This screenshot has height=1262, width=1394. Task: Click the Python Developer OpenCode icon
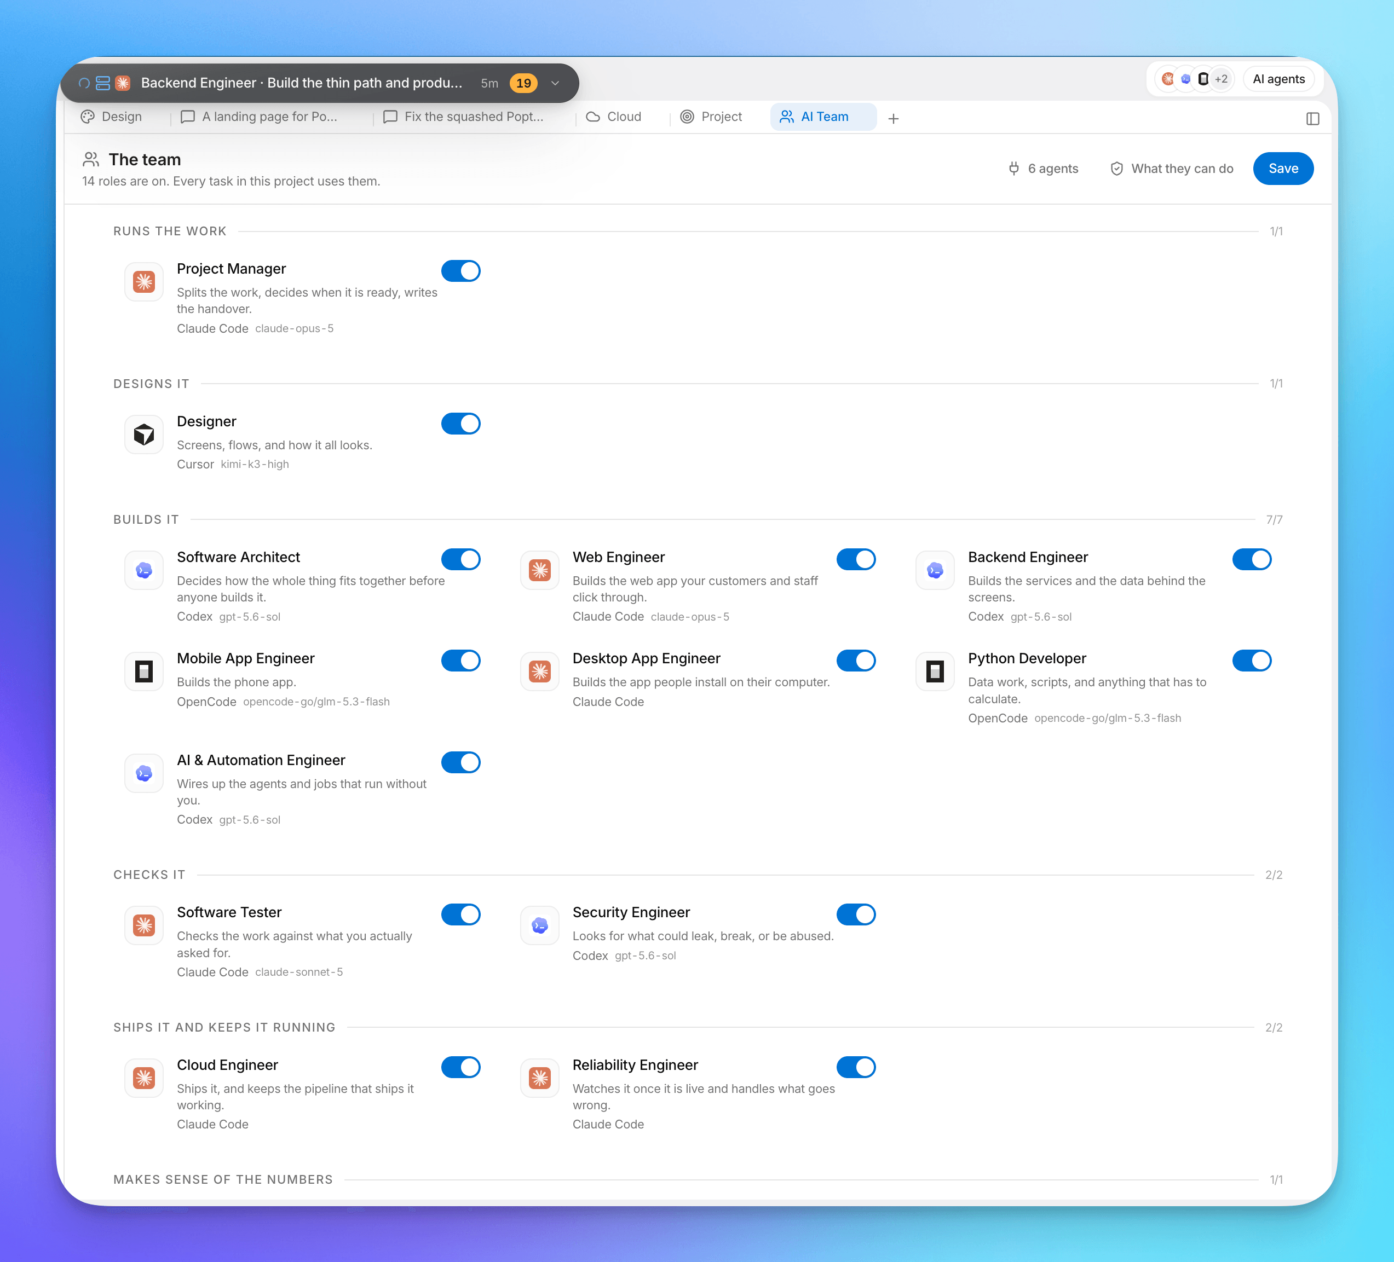point(935,671)
